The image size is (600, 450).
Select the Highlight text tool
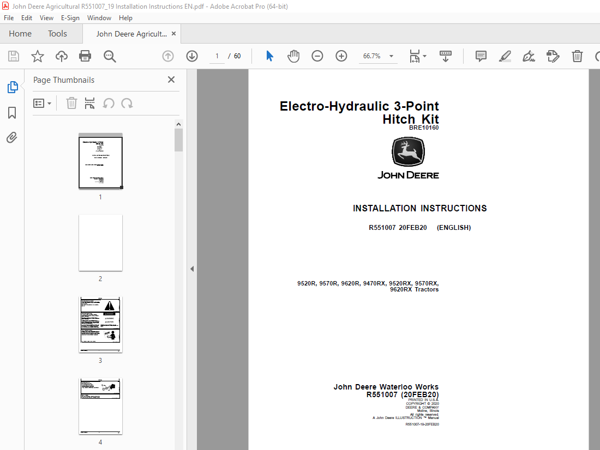click(505, 56)
